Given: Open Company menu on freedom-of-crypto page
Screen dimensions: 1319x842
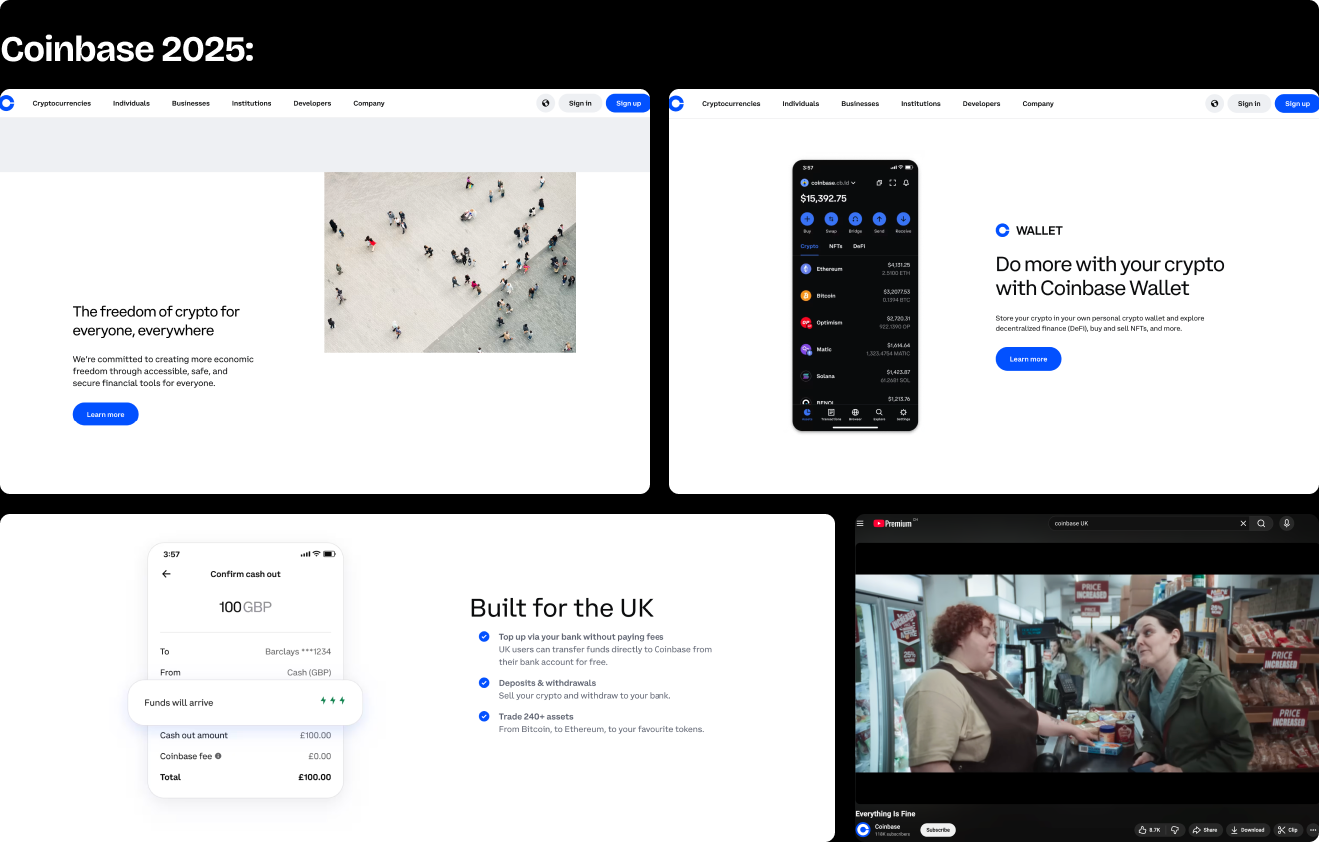Looking at the screenshot, I should coord(369,103).
